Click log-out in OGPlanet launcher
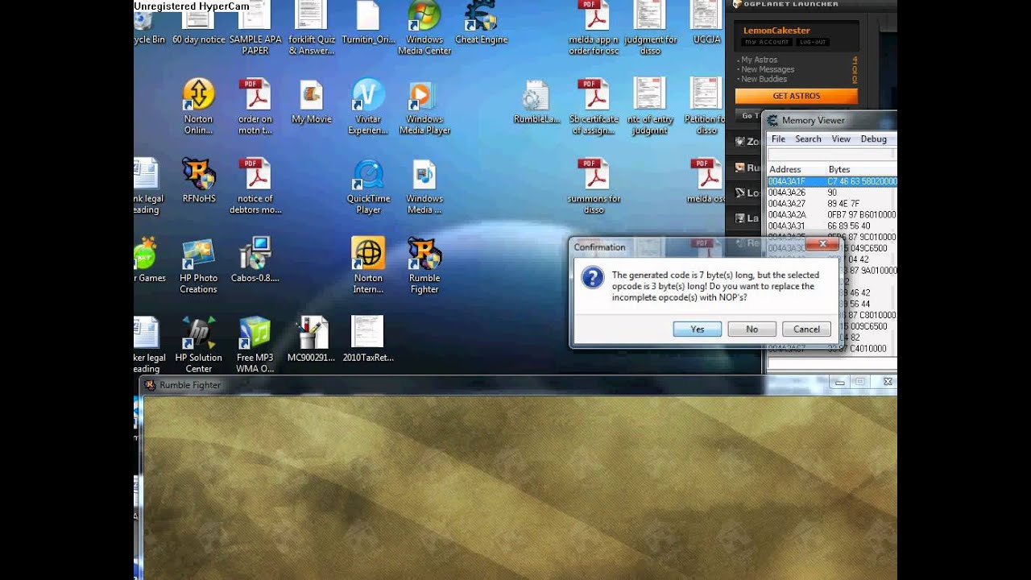Viewport: 1031px width, 580px height. point(812,42)
